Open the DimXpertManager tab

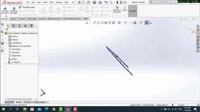coord(25,26)
